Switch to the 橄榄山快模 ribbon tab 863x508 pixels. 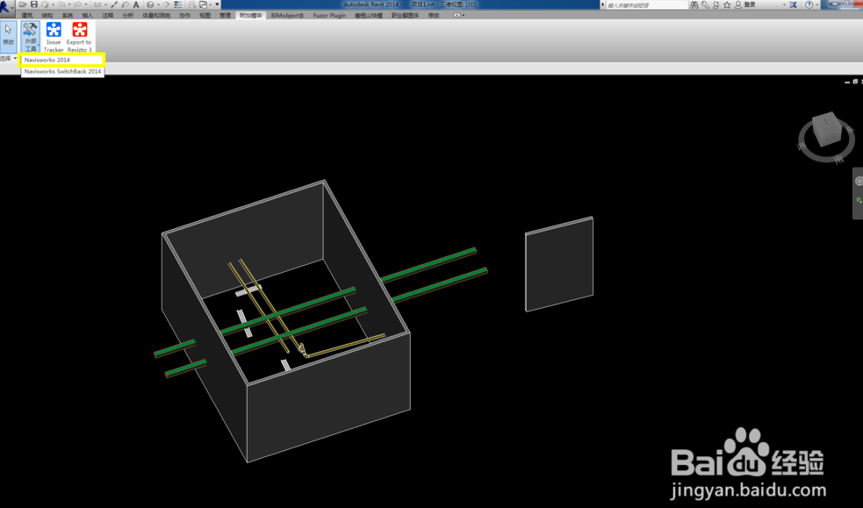tap(369, 16)
